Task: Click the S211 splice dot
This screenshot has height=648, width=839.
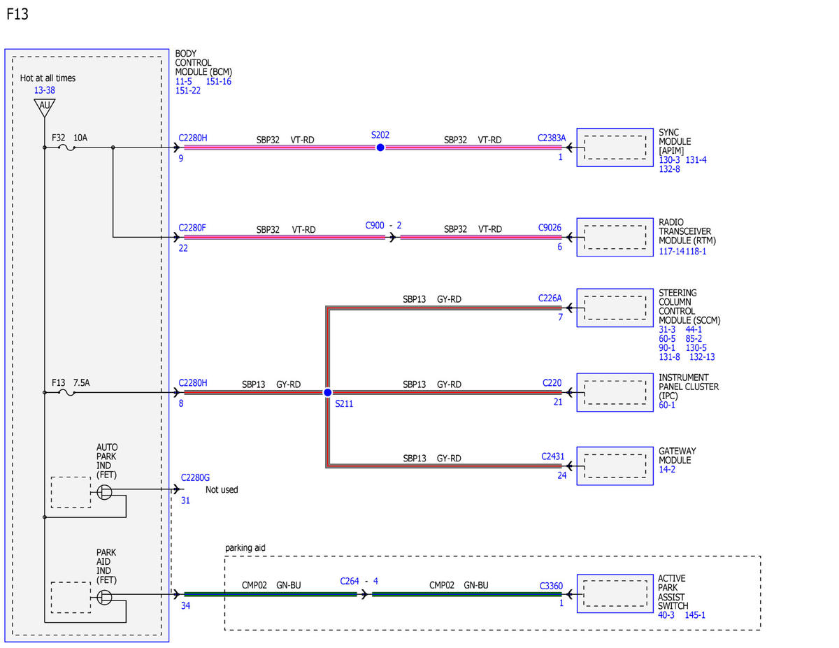Action: pos(327,393)
